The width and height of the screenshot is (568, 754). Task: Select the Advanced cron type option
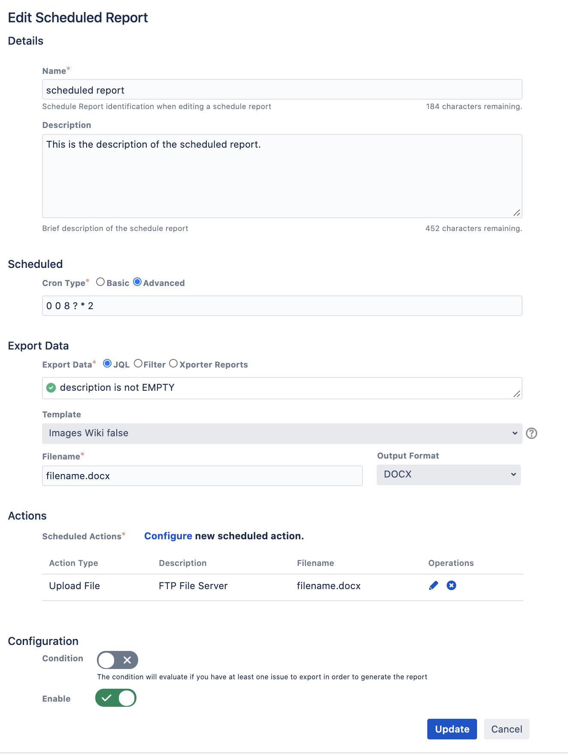pyautogui.click(x=137, y=282)
